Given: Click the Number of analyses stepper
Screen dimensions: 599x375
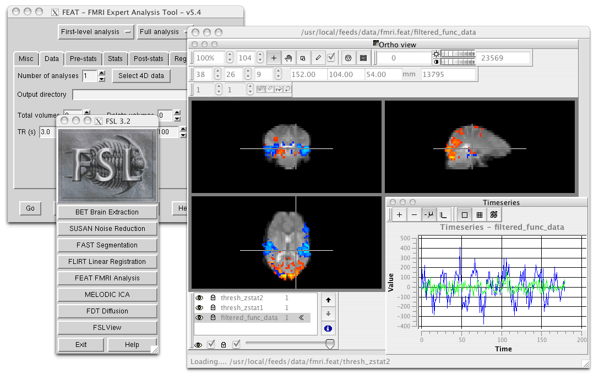Looking at the screenshot, I should click(102, 76).
